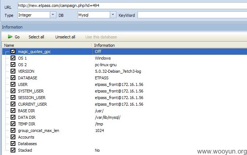
Task: Select the OS 1 row label
Action: [x=22, y=58]
